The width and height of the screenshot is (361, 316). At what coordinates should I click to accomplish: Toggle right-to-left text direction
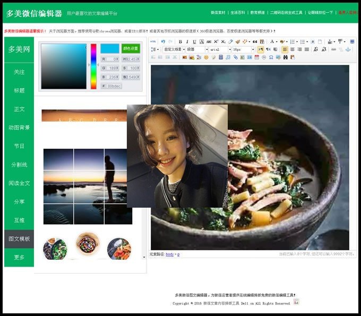click(268, 49)
